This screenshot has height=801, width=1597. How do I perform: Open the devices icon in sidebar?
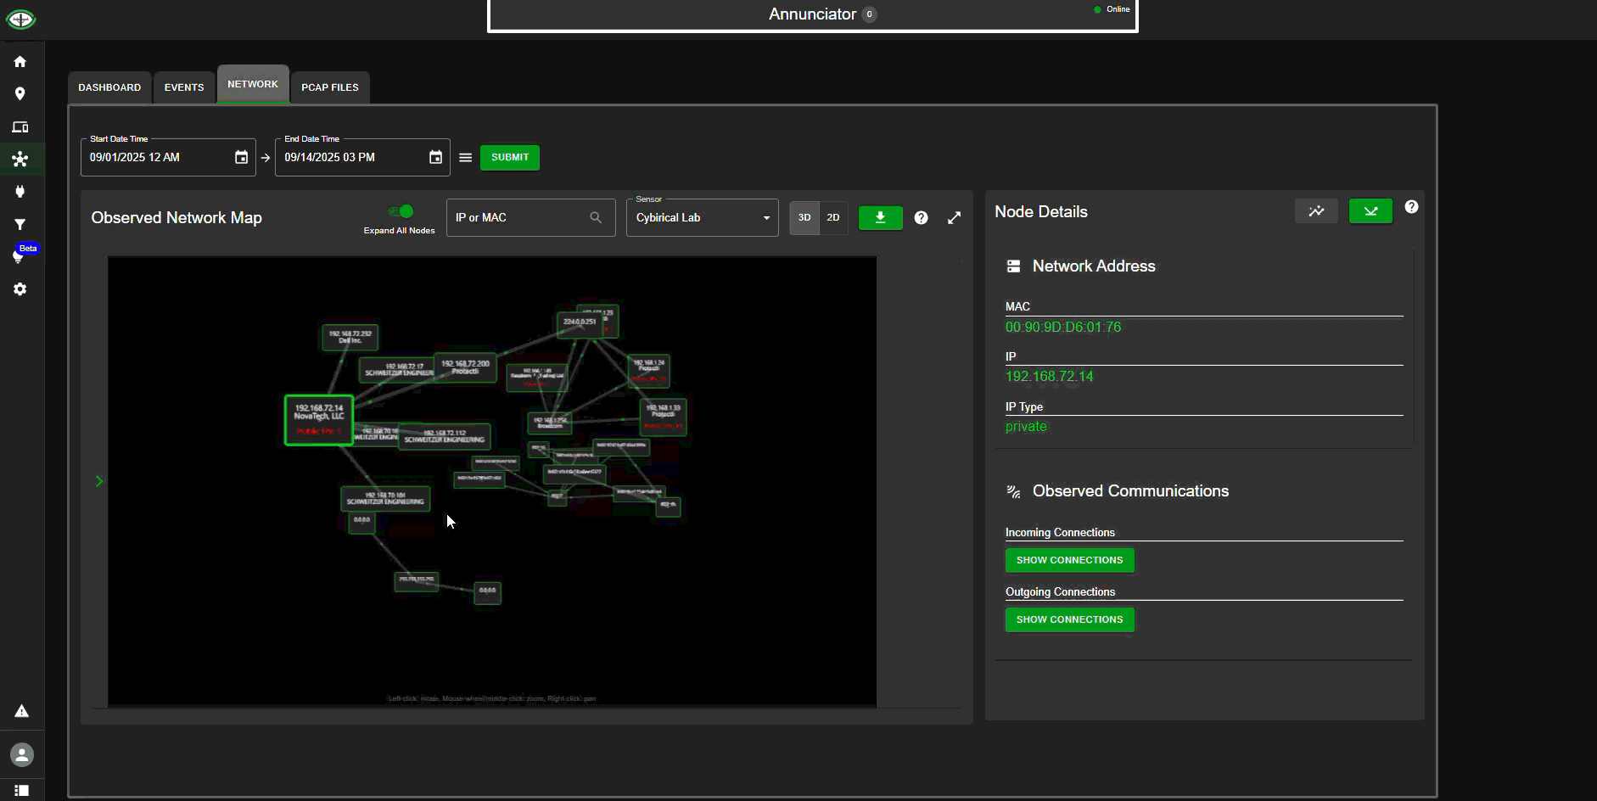click(20, 127)
